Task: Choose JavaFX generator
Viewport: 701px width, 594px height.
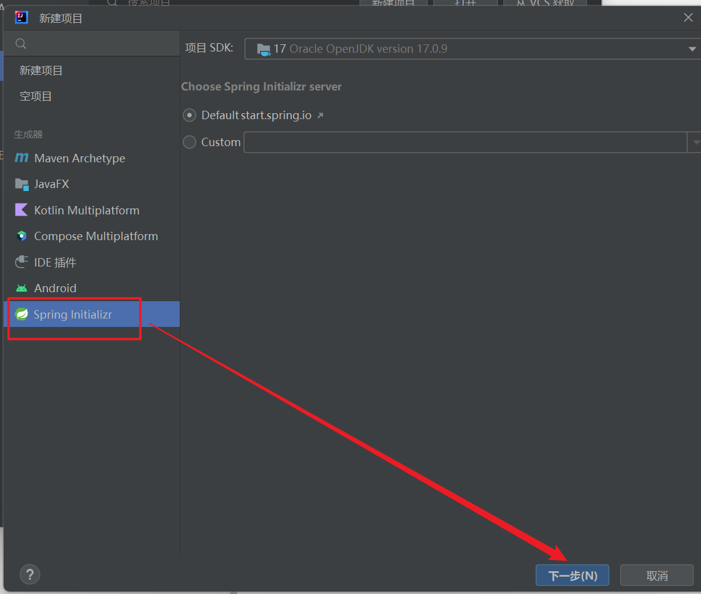Action: (91, 184)
